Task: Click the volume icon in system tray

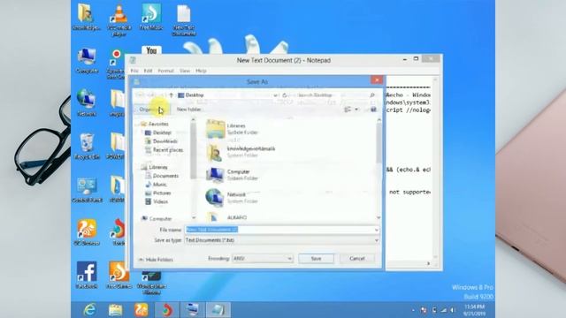Action: (452, 310)
